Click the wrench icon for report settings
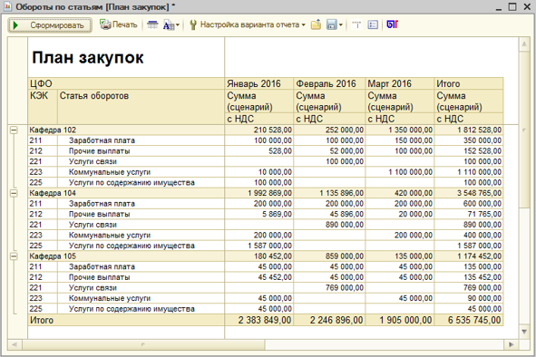The height and width of the screenshot is (357, 536). coord(193,24)
